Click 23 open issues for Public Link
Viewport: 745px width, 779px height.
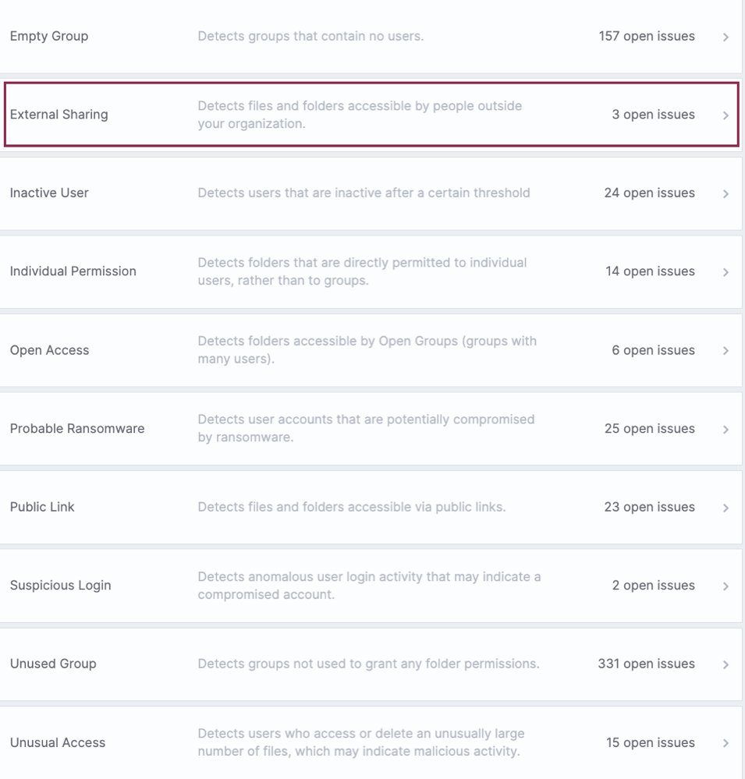(650, 507)
